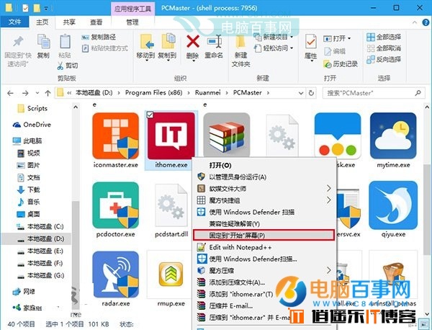432x330 pixels.
Task: Click Paste shortcut in clipboard group
Action: [105, 48]
